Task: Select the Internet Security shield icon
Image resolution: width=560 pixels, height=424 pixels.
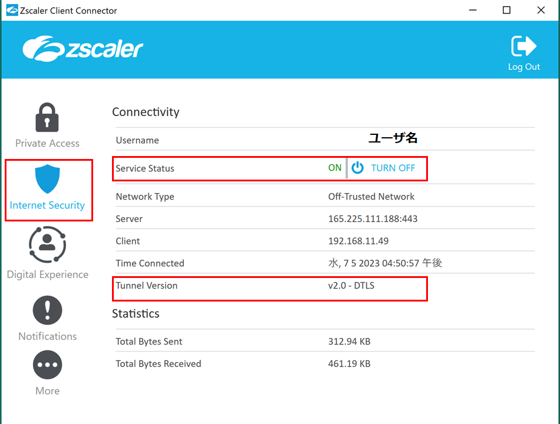Action: click(47, 179)
